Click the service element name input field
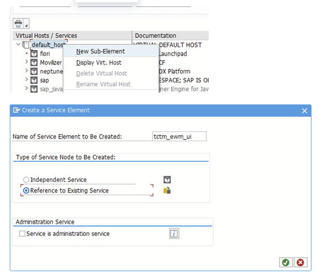The height and width of the screenshot is (277, 334). pyautogui.click(x=179, y=136)
